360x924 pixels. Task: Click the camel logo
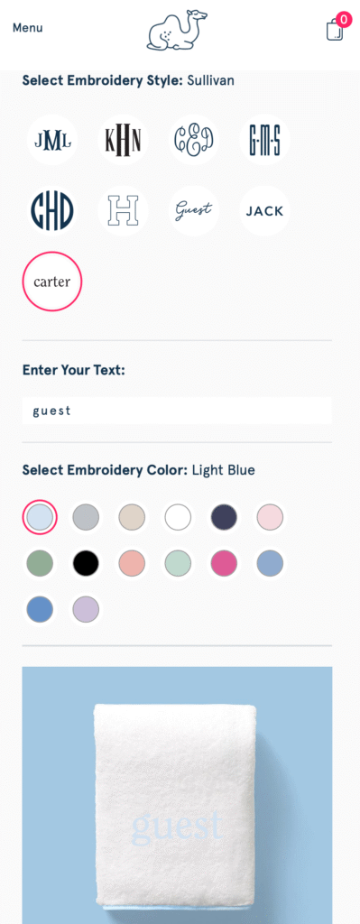[177, 29]
